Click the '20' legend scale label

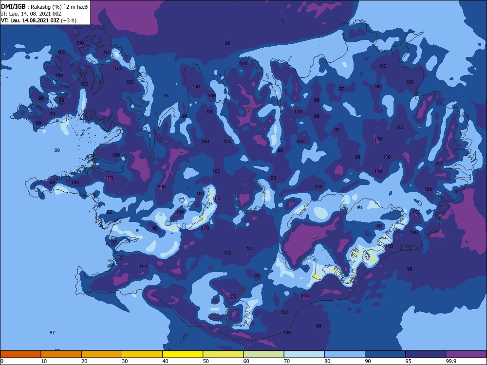pos(84,361)
